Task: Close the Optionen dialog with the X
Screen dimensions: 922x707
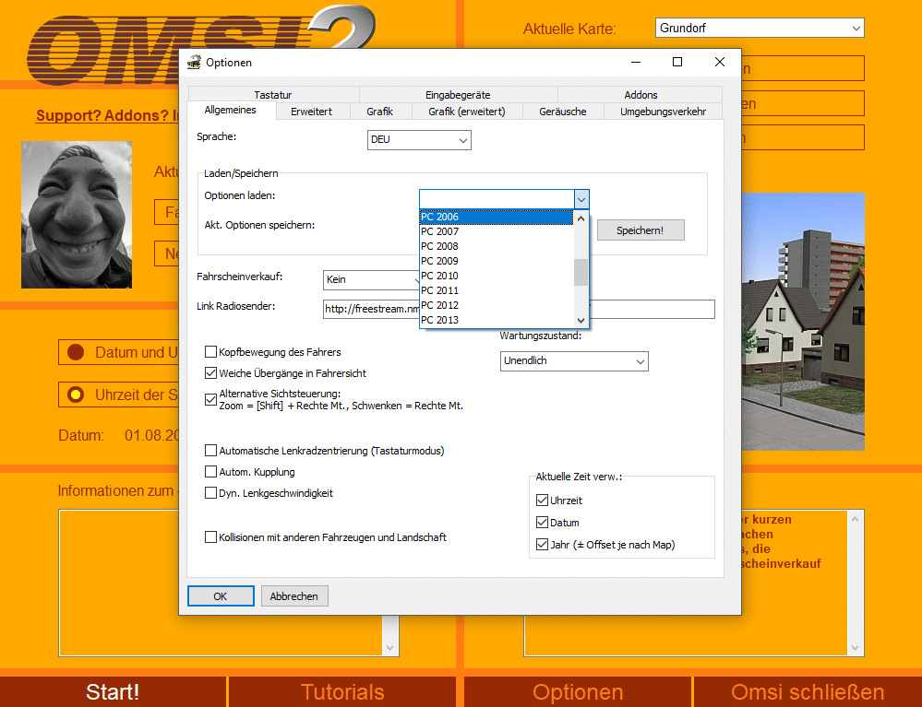Action: pyautogui.click(x=720, y=62)
